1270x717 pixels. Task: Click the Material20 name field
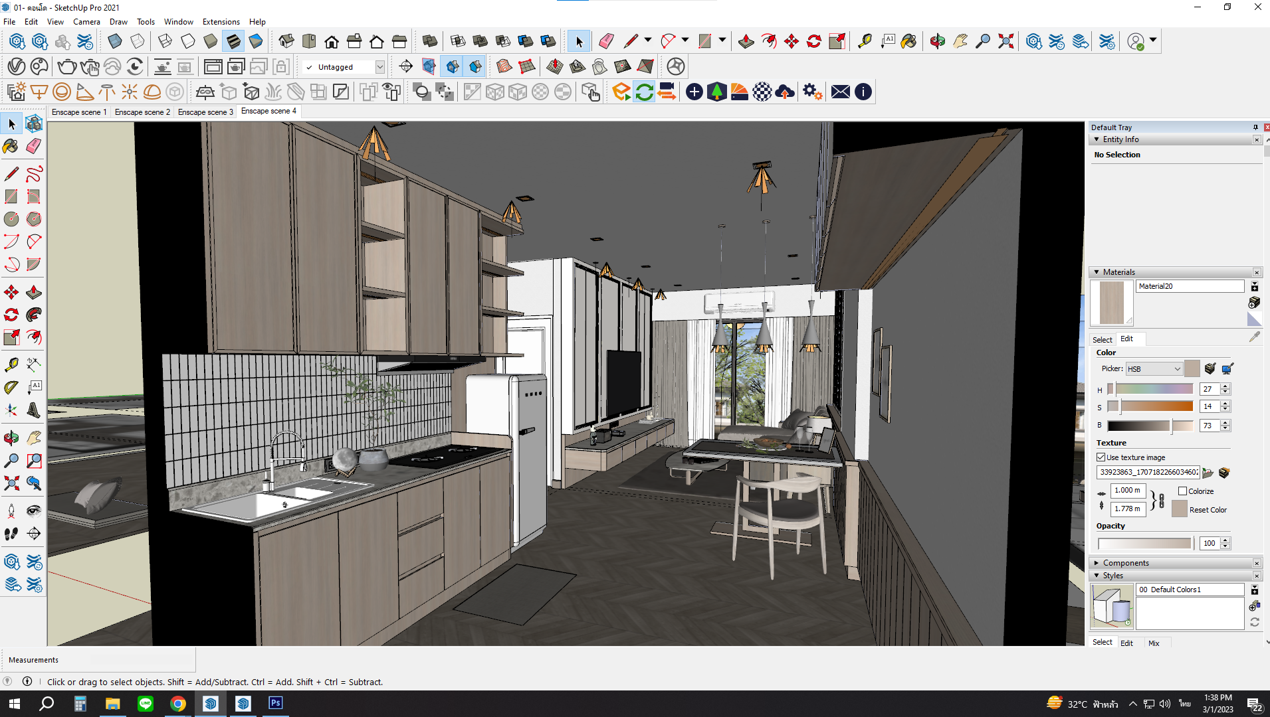point(1190,286)
